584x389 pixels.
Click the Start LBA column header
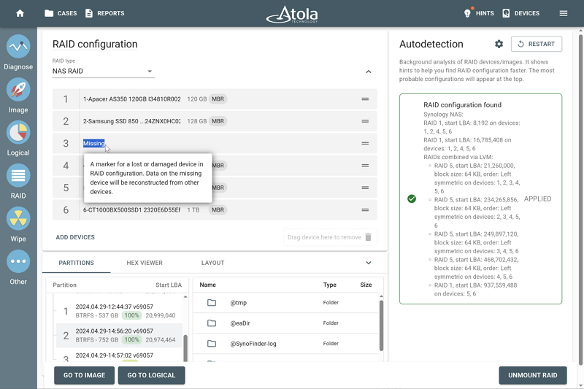click(169, 285)
